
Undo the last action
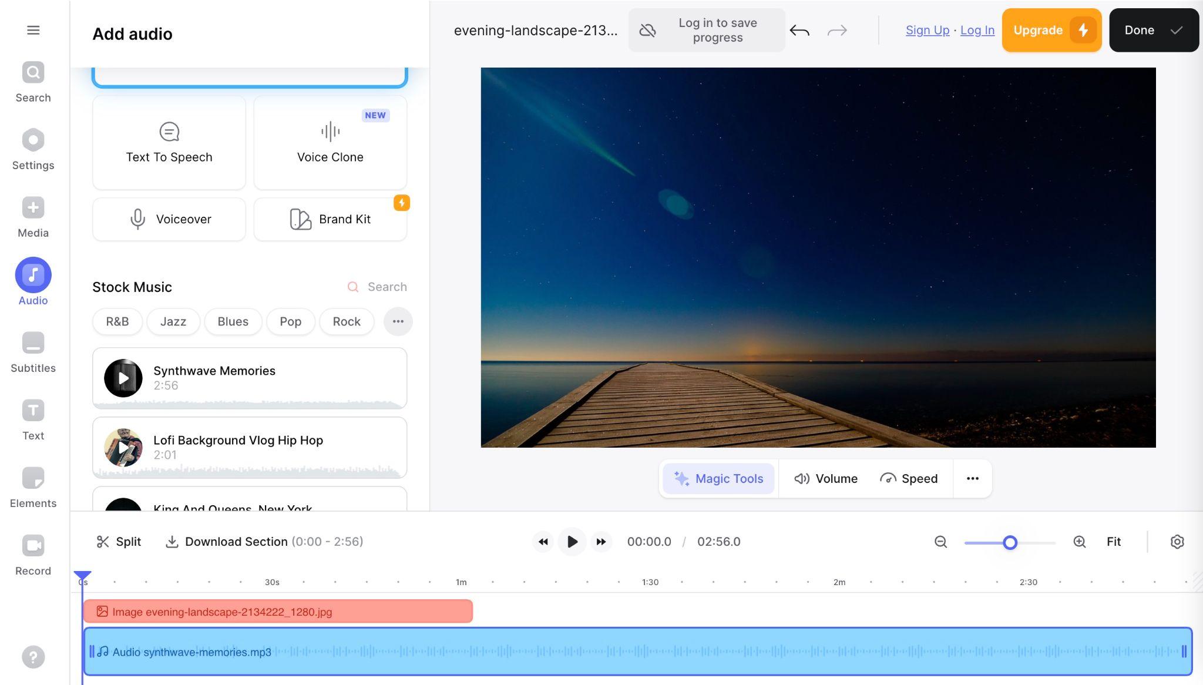tap(799, 30)
